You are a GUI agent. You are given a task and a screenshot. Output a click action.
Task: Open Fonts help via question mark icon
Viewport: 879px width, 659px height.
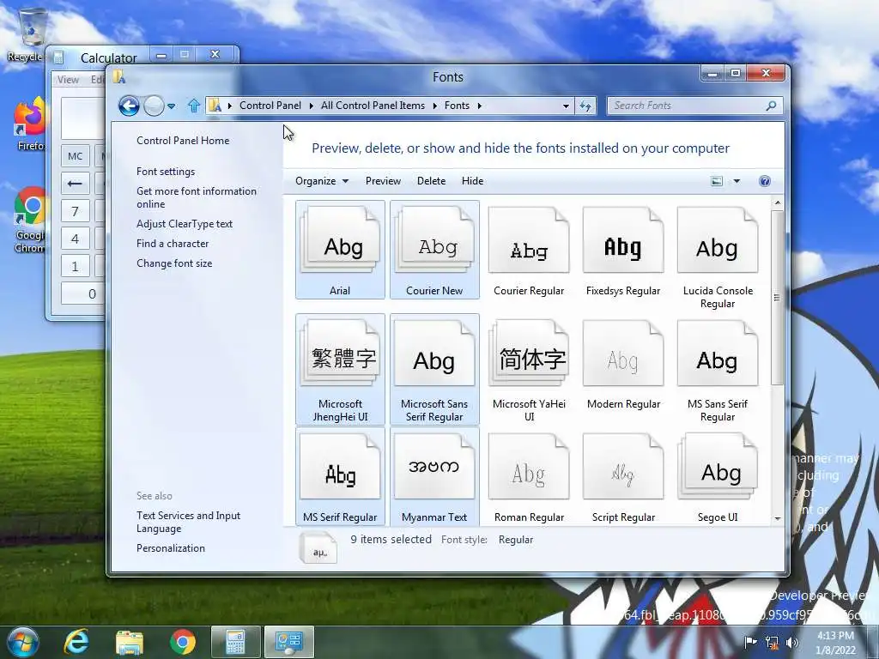[x=764, y=181]
